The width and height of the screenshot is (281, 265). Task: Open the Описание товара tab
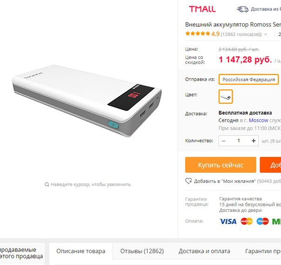click(81, 251)
